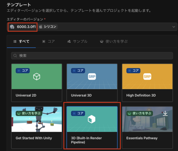
Task: Open the サンプル tab
Action: pyautogui.click(x=77, y=41)
